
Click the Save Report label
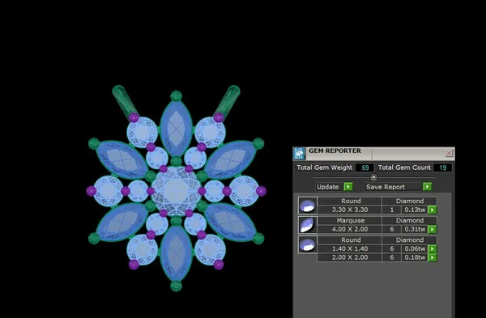(x=386, y=187)
